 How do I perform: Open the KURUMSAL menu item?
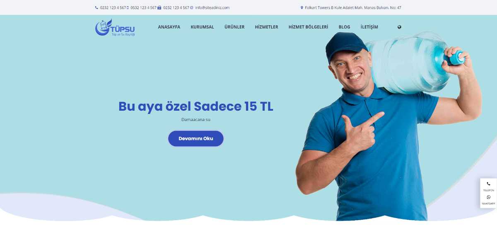point(202,27)
